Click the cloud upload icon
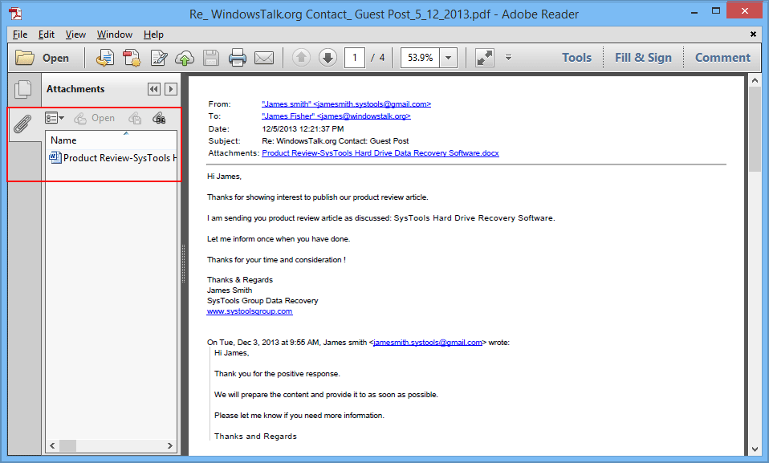The image size is (769, 463). pyautogui.click(x=185, y=58)
